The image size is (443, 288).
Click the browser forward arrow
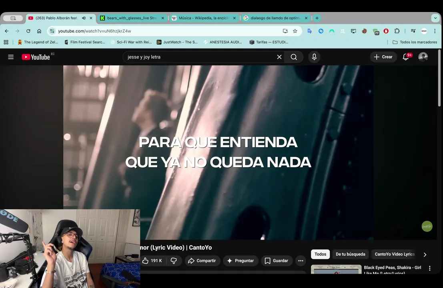point(18,31)
